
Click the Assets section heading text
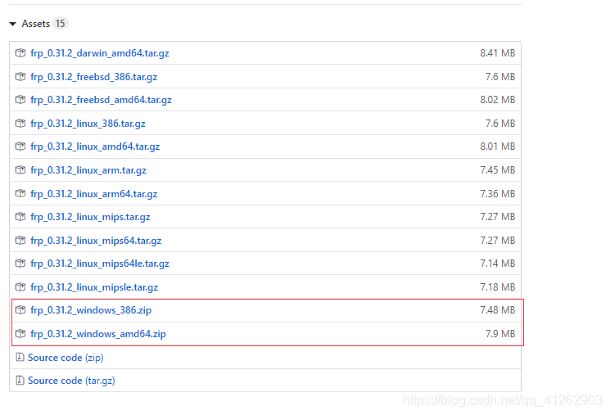[36, 24]
